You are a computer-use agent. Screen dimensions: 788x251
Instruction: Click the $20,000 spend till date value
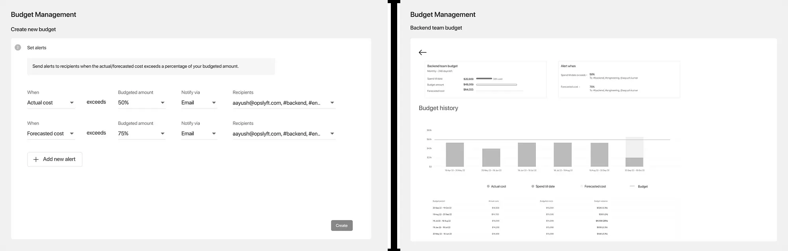pos(468,79)
